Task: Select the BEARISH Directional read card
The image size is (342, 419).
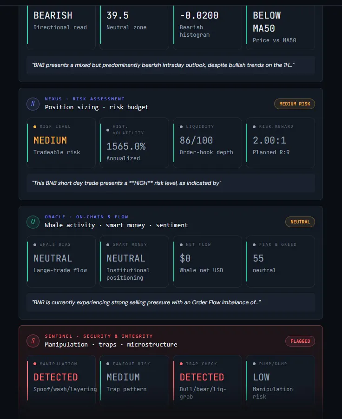Action: pos(61,27)
